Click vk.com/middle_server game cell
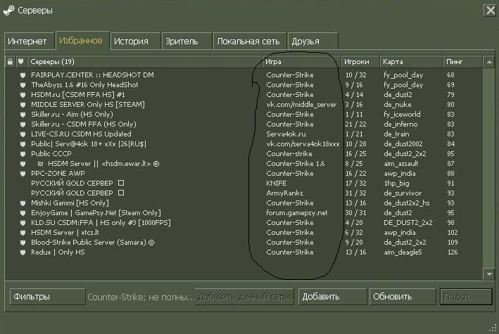This screenshot has width=499, height=334. [301, 105]
